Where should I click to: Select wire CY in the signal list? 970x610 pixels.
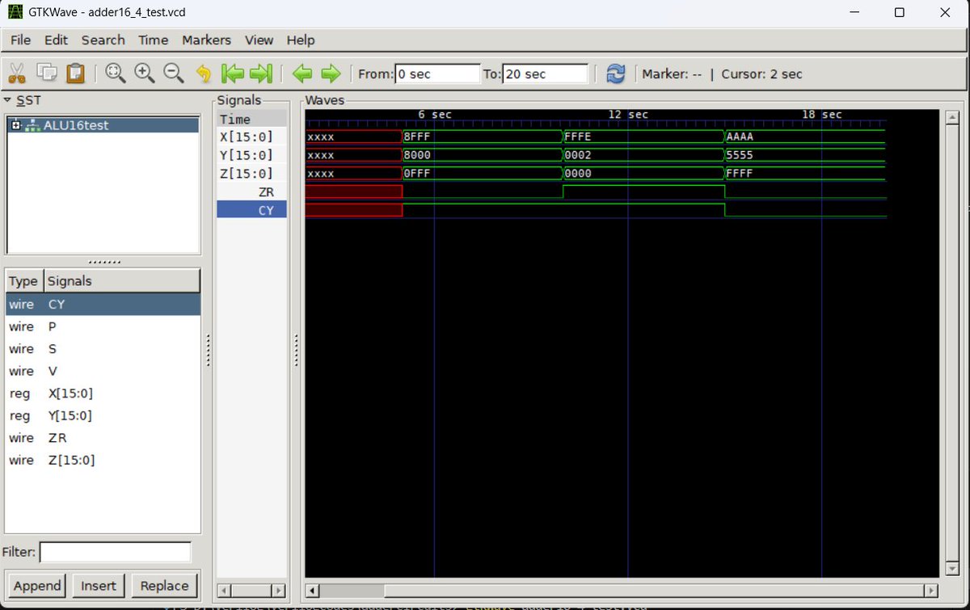click(103, 304)
